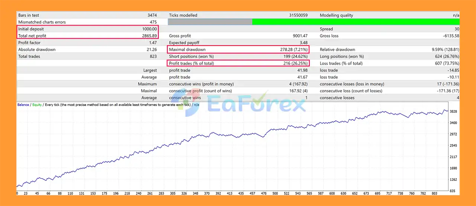Select the Gross profit value 9001.47
This screenshot has width=476, height=206.
pos(300,36)
